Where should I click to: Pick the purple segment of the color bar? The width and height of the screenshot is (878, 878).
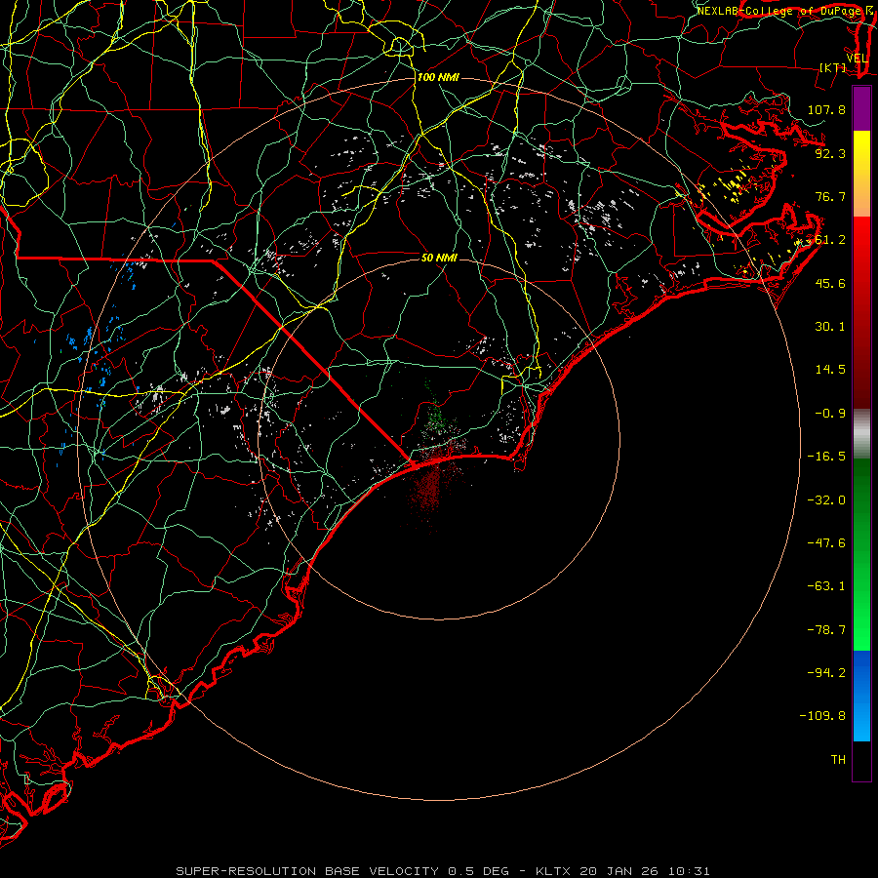(861, 109)
